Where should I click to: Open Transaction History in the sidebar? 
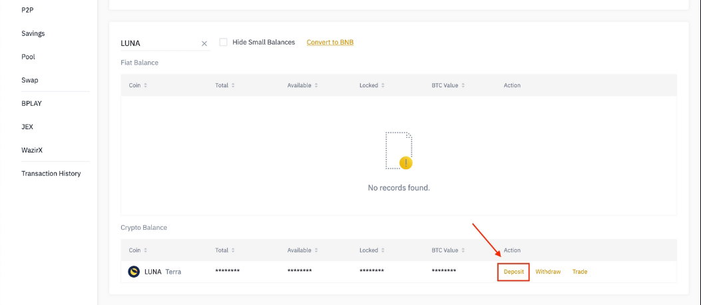[51, 174]
